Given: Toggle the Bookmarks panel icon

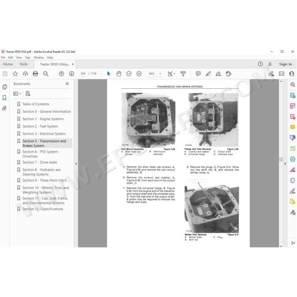Looking at the screenshot, I should pyautogui.click(x=4, y=98).
